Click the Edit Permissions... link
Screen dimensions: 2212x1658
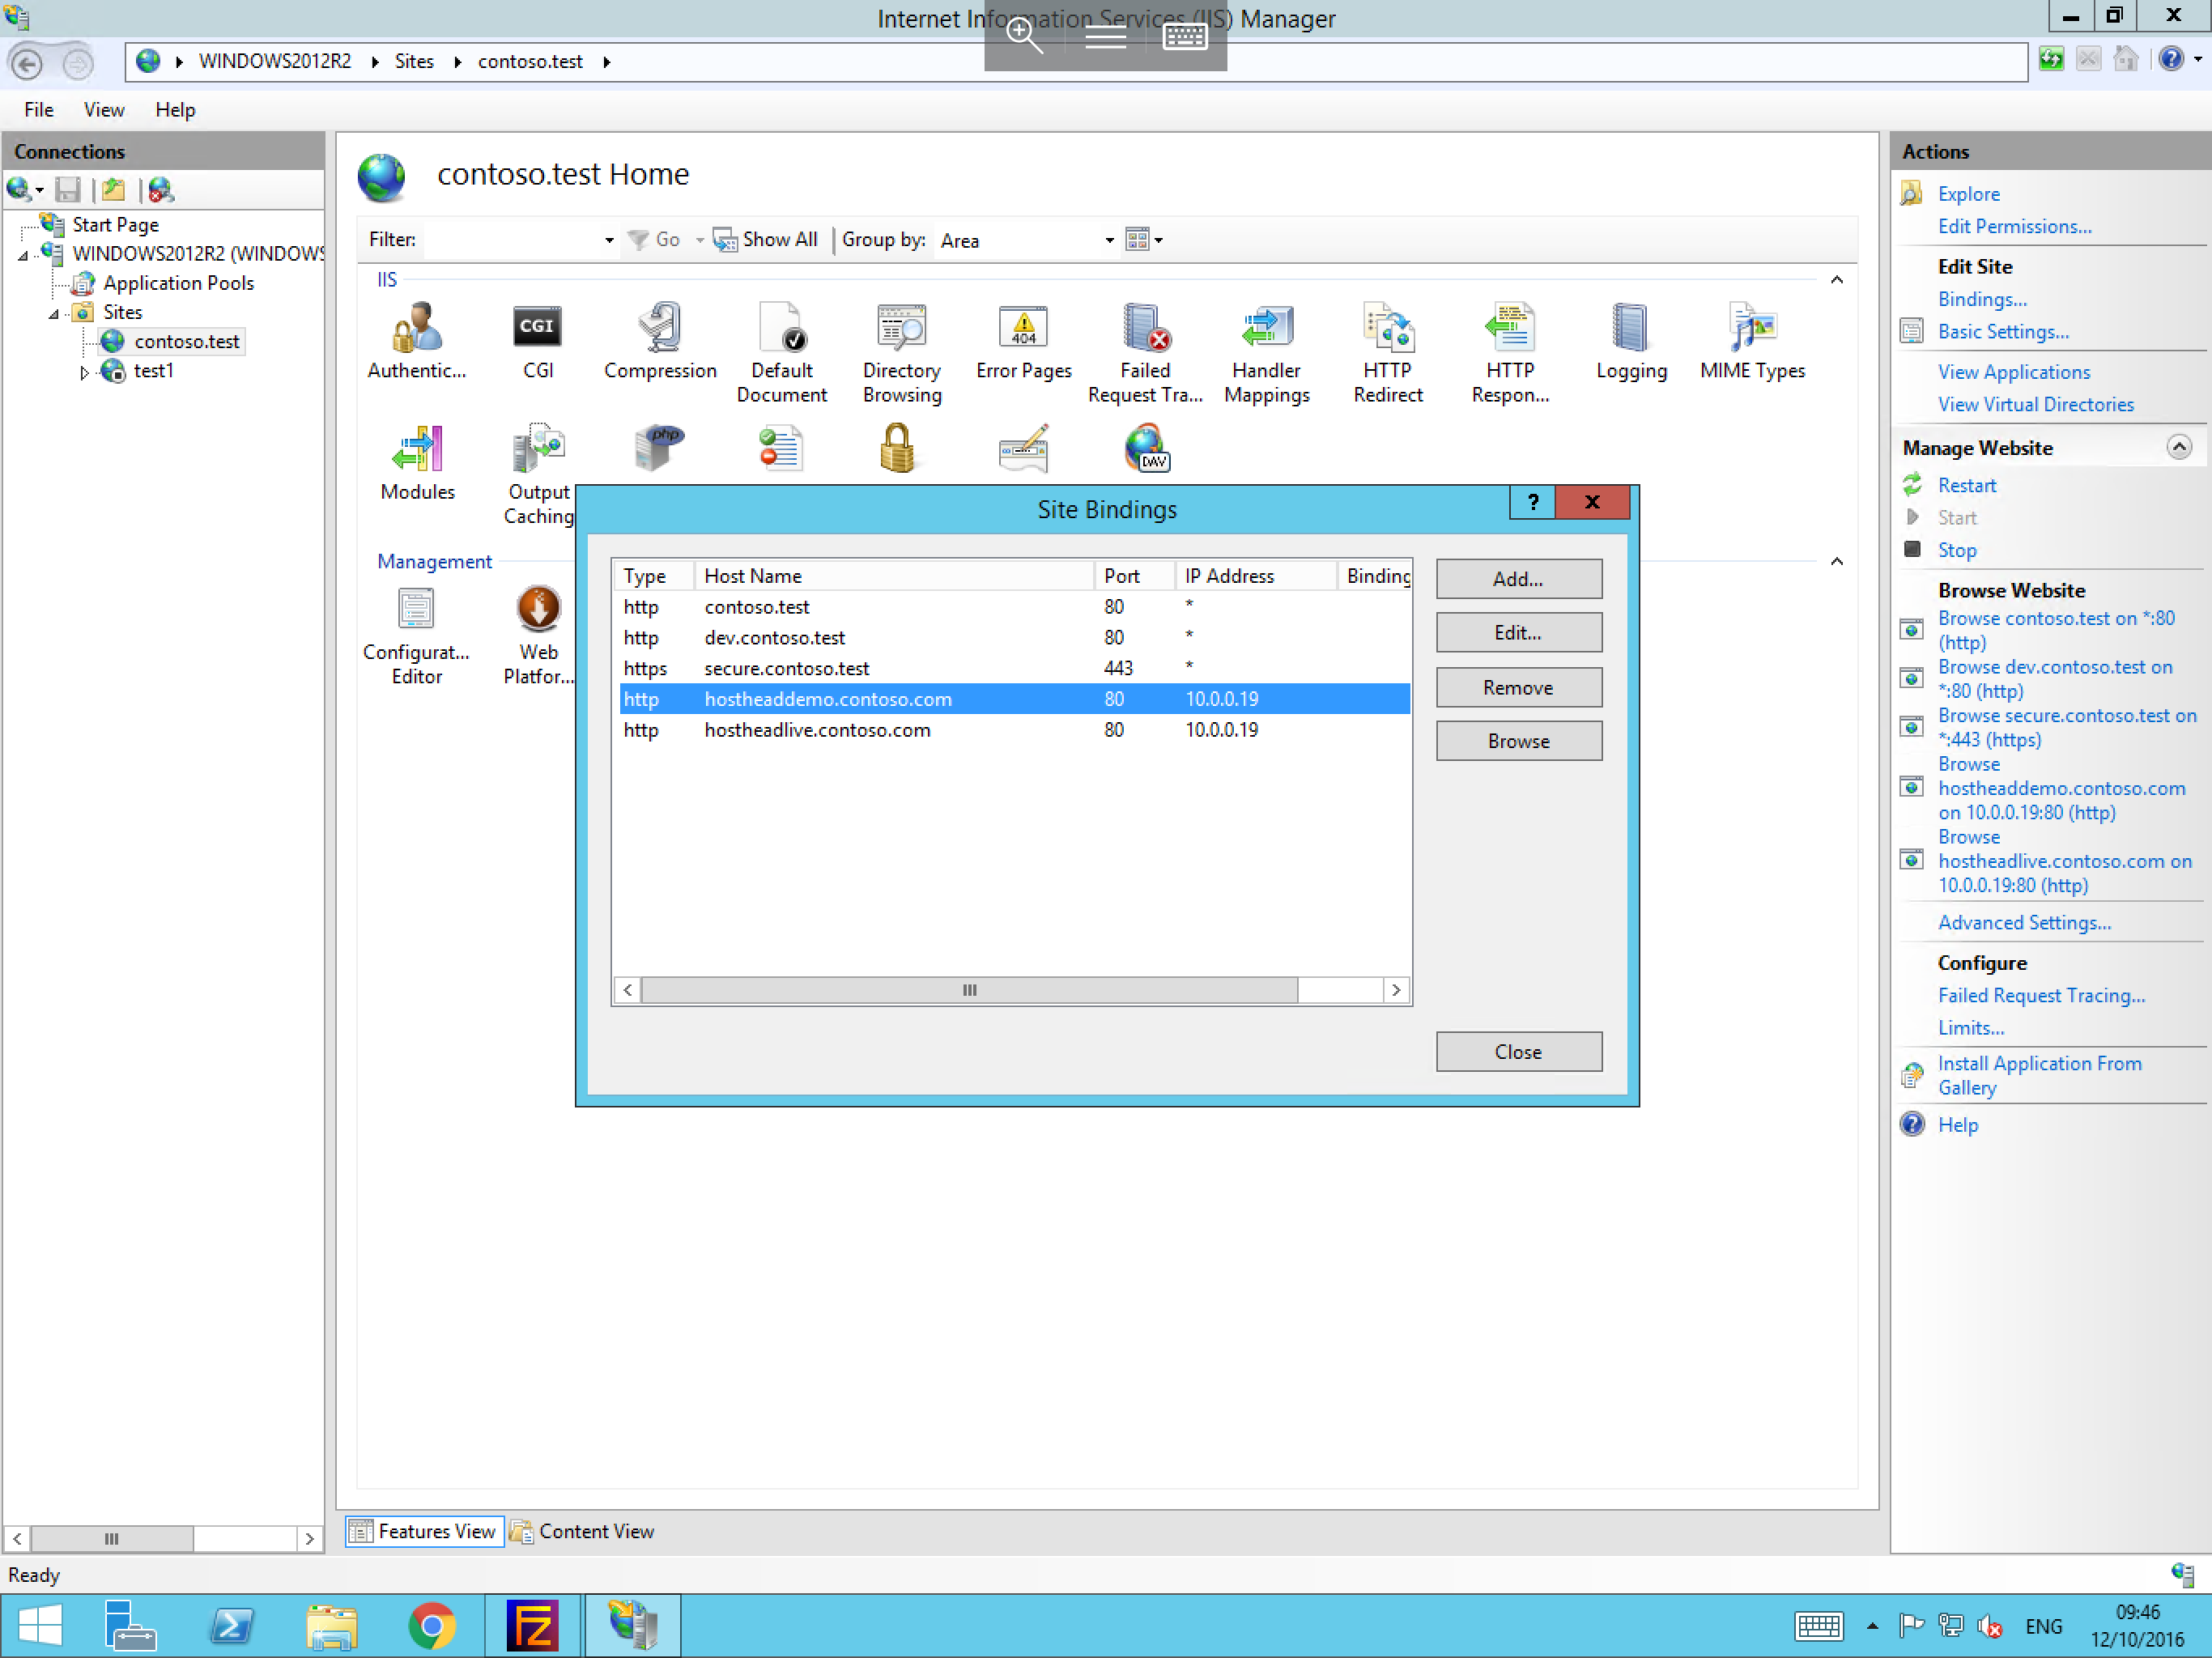click(2014, 227)
